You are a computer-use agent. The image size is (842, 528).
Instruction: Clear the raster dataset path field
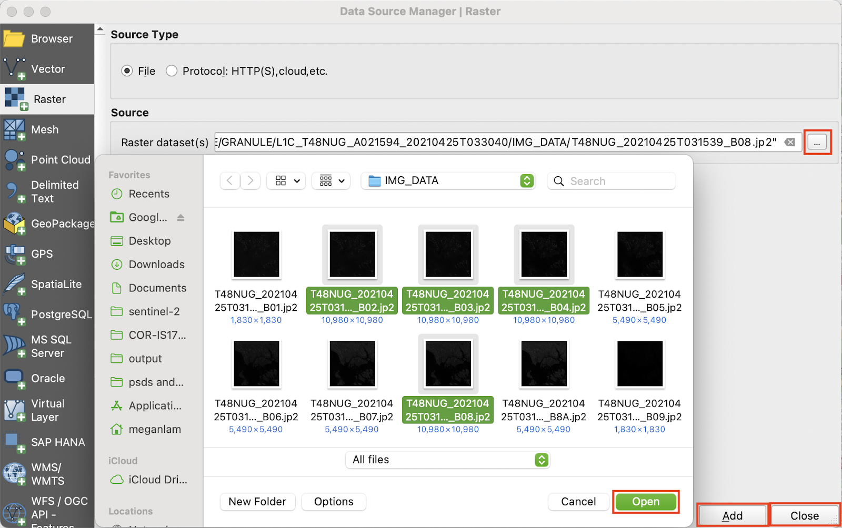pyautogui.click(x=789, y=142)
